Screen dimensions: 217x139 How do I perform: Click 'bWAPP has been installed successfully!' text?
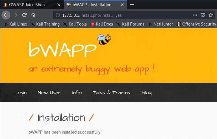click(x=65, y=132)
